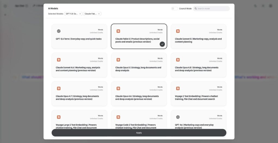
Task: Click Unlimited Credits on GPT-4o card
Action: (x=215, y=119)
